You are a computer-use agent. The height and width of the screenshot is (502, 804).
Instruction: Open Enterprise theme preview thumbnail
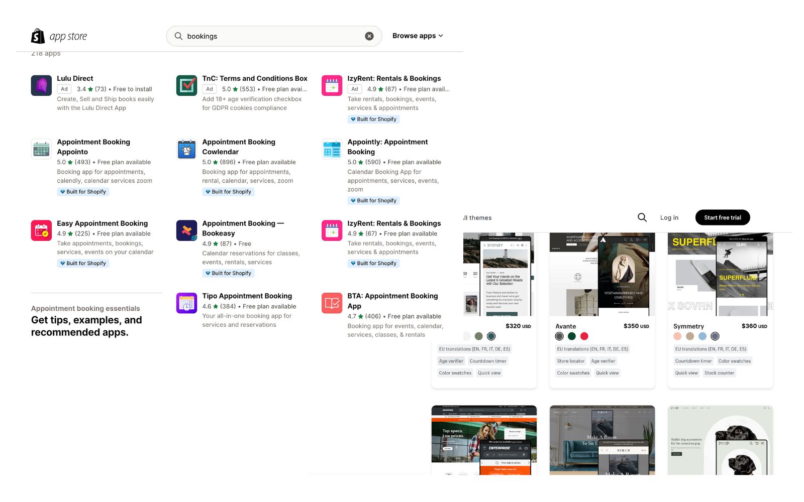click(484, 440)
